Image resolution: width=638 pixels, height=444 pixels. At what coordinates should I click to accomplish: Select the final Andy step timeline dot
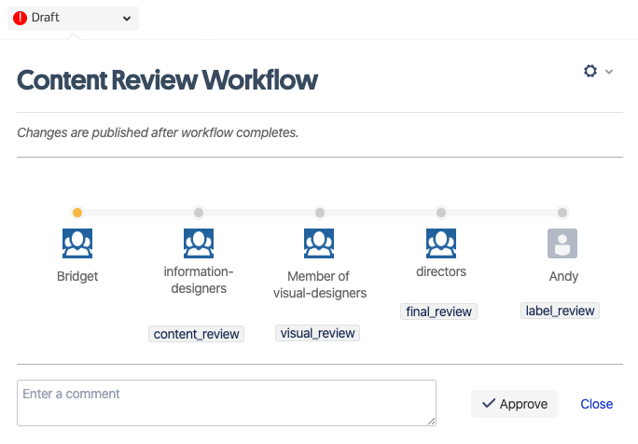point(562,213)
